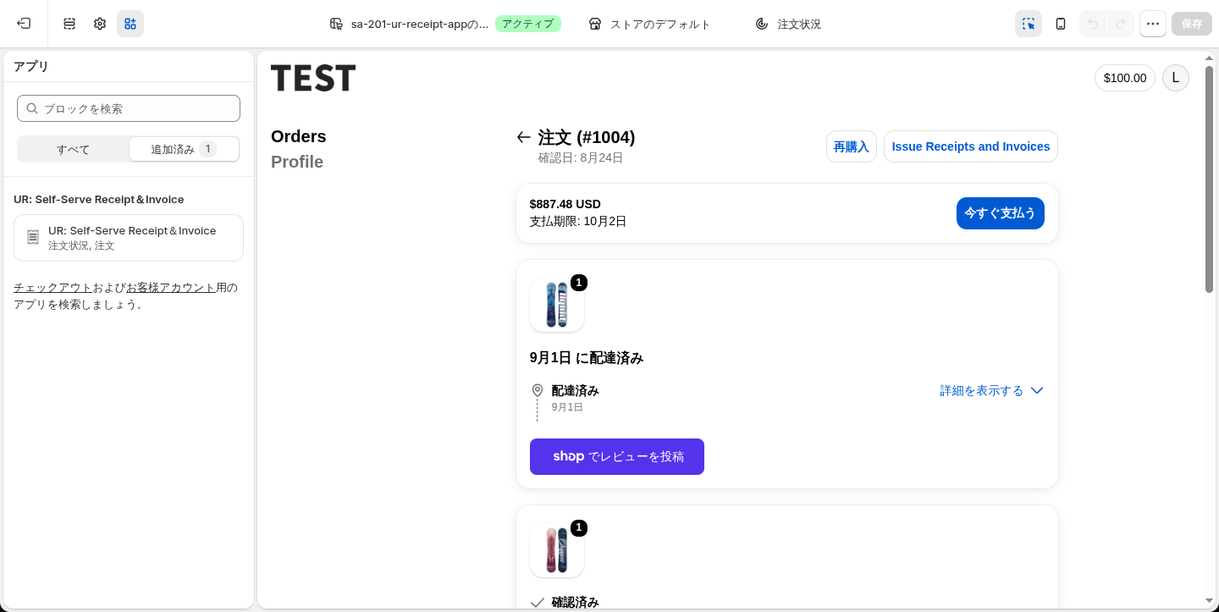Click the pink snowboard product thumbnail
This screenshot has height=612, width=1219.
click(557, 550)
